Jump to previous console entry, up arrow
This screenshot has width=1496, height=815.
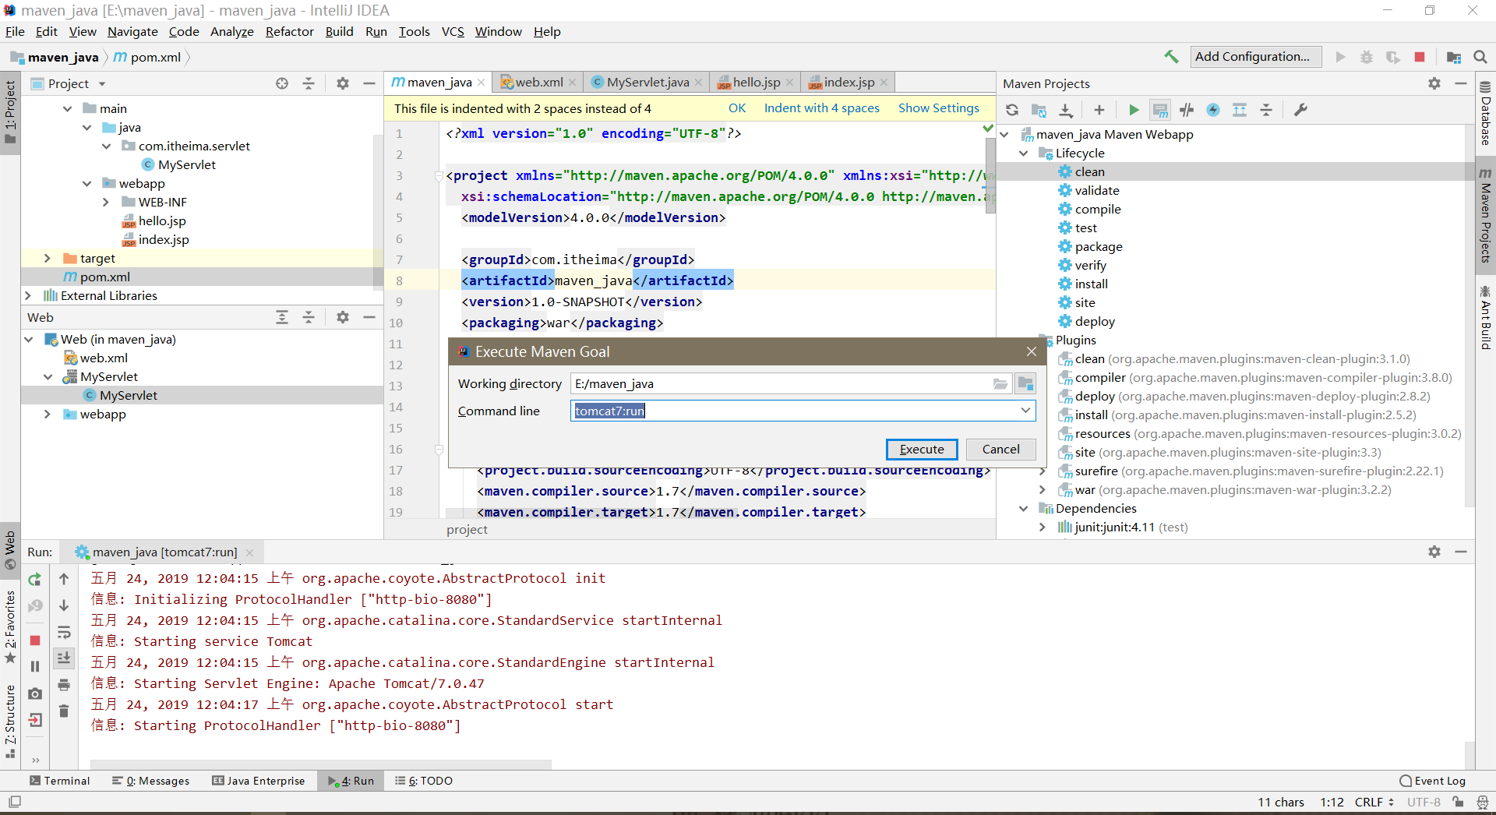64,579
